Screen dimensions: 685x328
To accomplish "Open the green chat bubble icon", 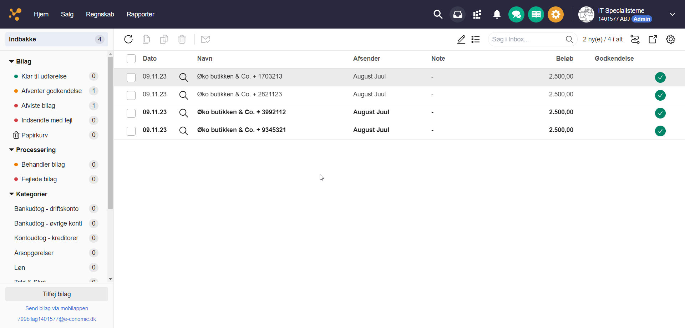I will [516, 15].
